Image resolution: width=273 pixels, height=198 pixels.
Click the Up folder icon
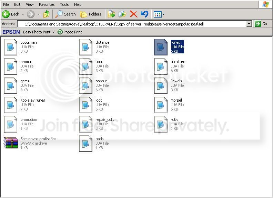(46, 14)
